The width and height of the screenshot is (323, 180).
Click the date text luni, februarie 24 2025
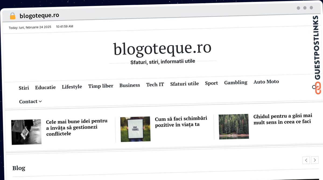35,27
